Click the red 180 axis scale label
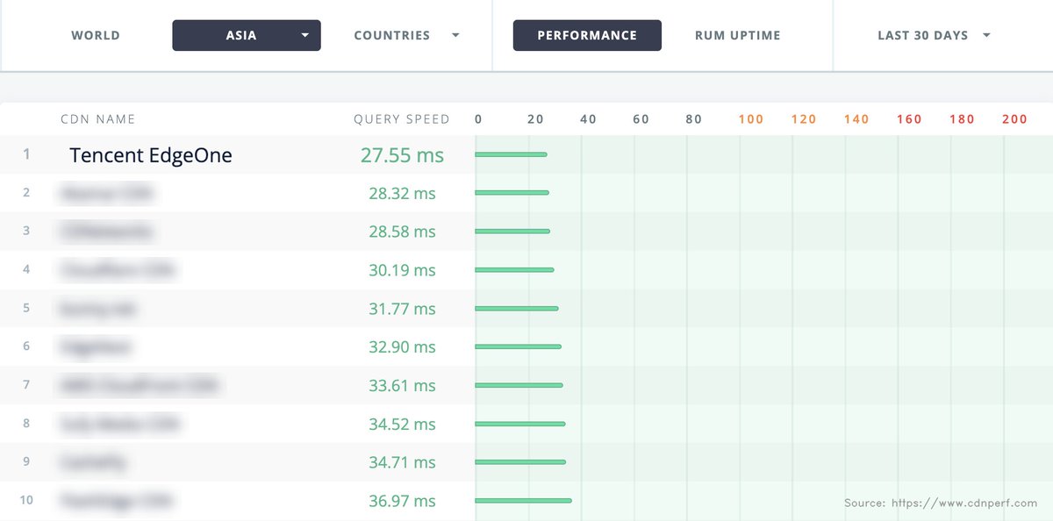The height and width of the screenshot is (521, 1053). pos(962,119)
